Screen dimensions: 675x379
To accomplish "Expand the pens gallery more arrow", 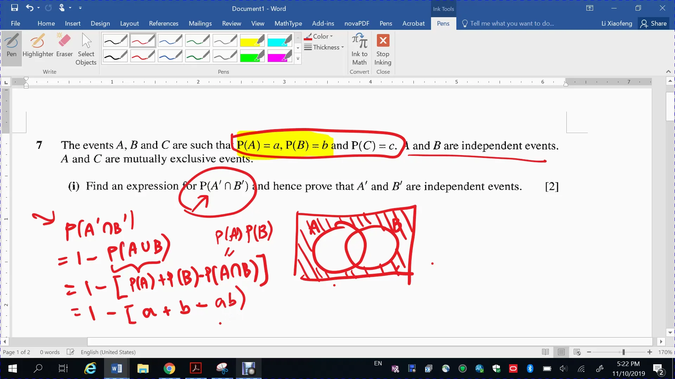I will pos(298,59).
